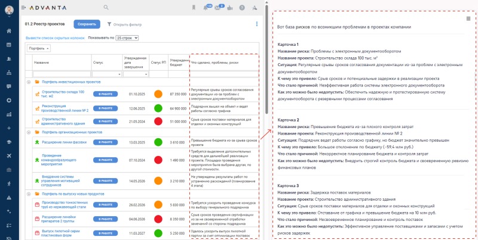Screen dimensions: 478x240
Task: Expand 'Портфель инвестиционных проектов' tree row
Action: pyautogui.click(x=29, y=82)
